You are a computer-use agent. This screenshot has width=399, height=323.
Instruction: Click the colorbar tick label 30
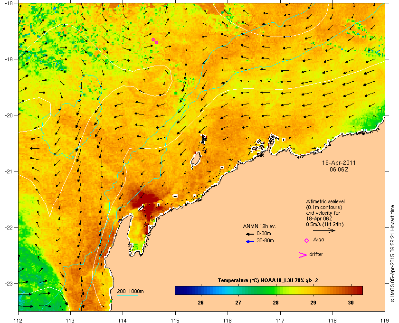[x=351, y=303]
